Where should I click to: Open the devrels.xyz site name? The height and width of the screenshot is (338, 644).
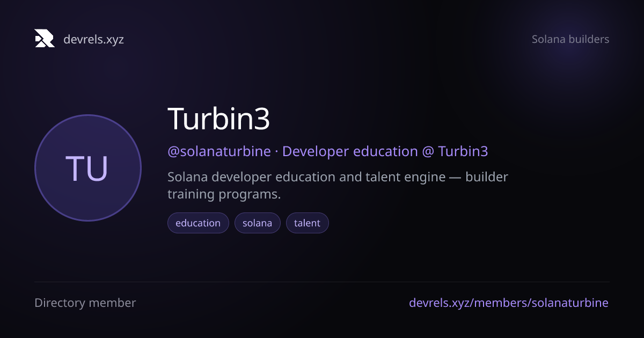point(93,39)
